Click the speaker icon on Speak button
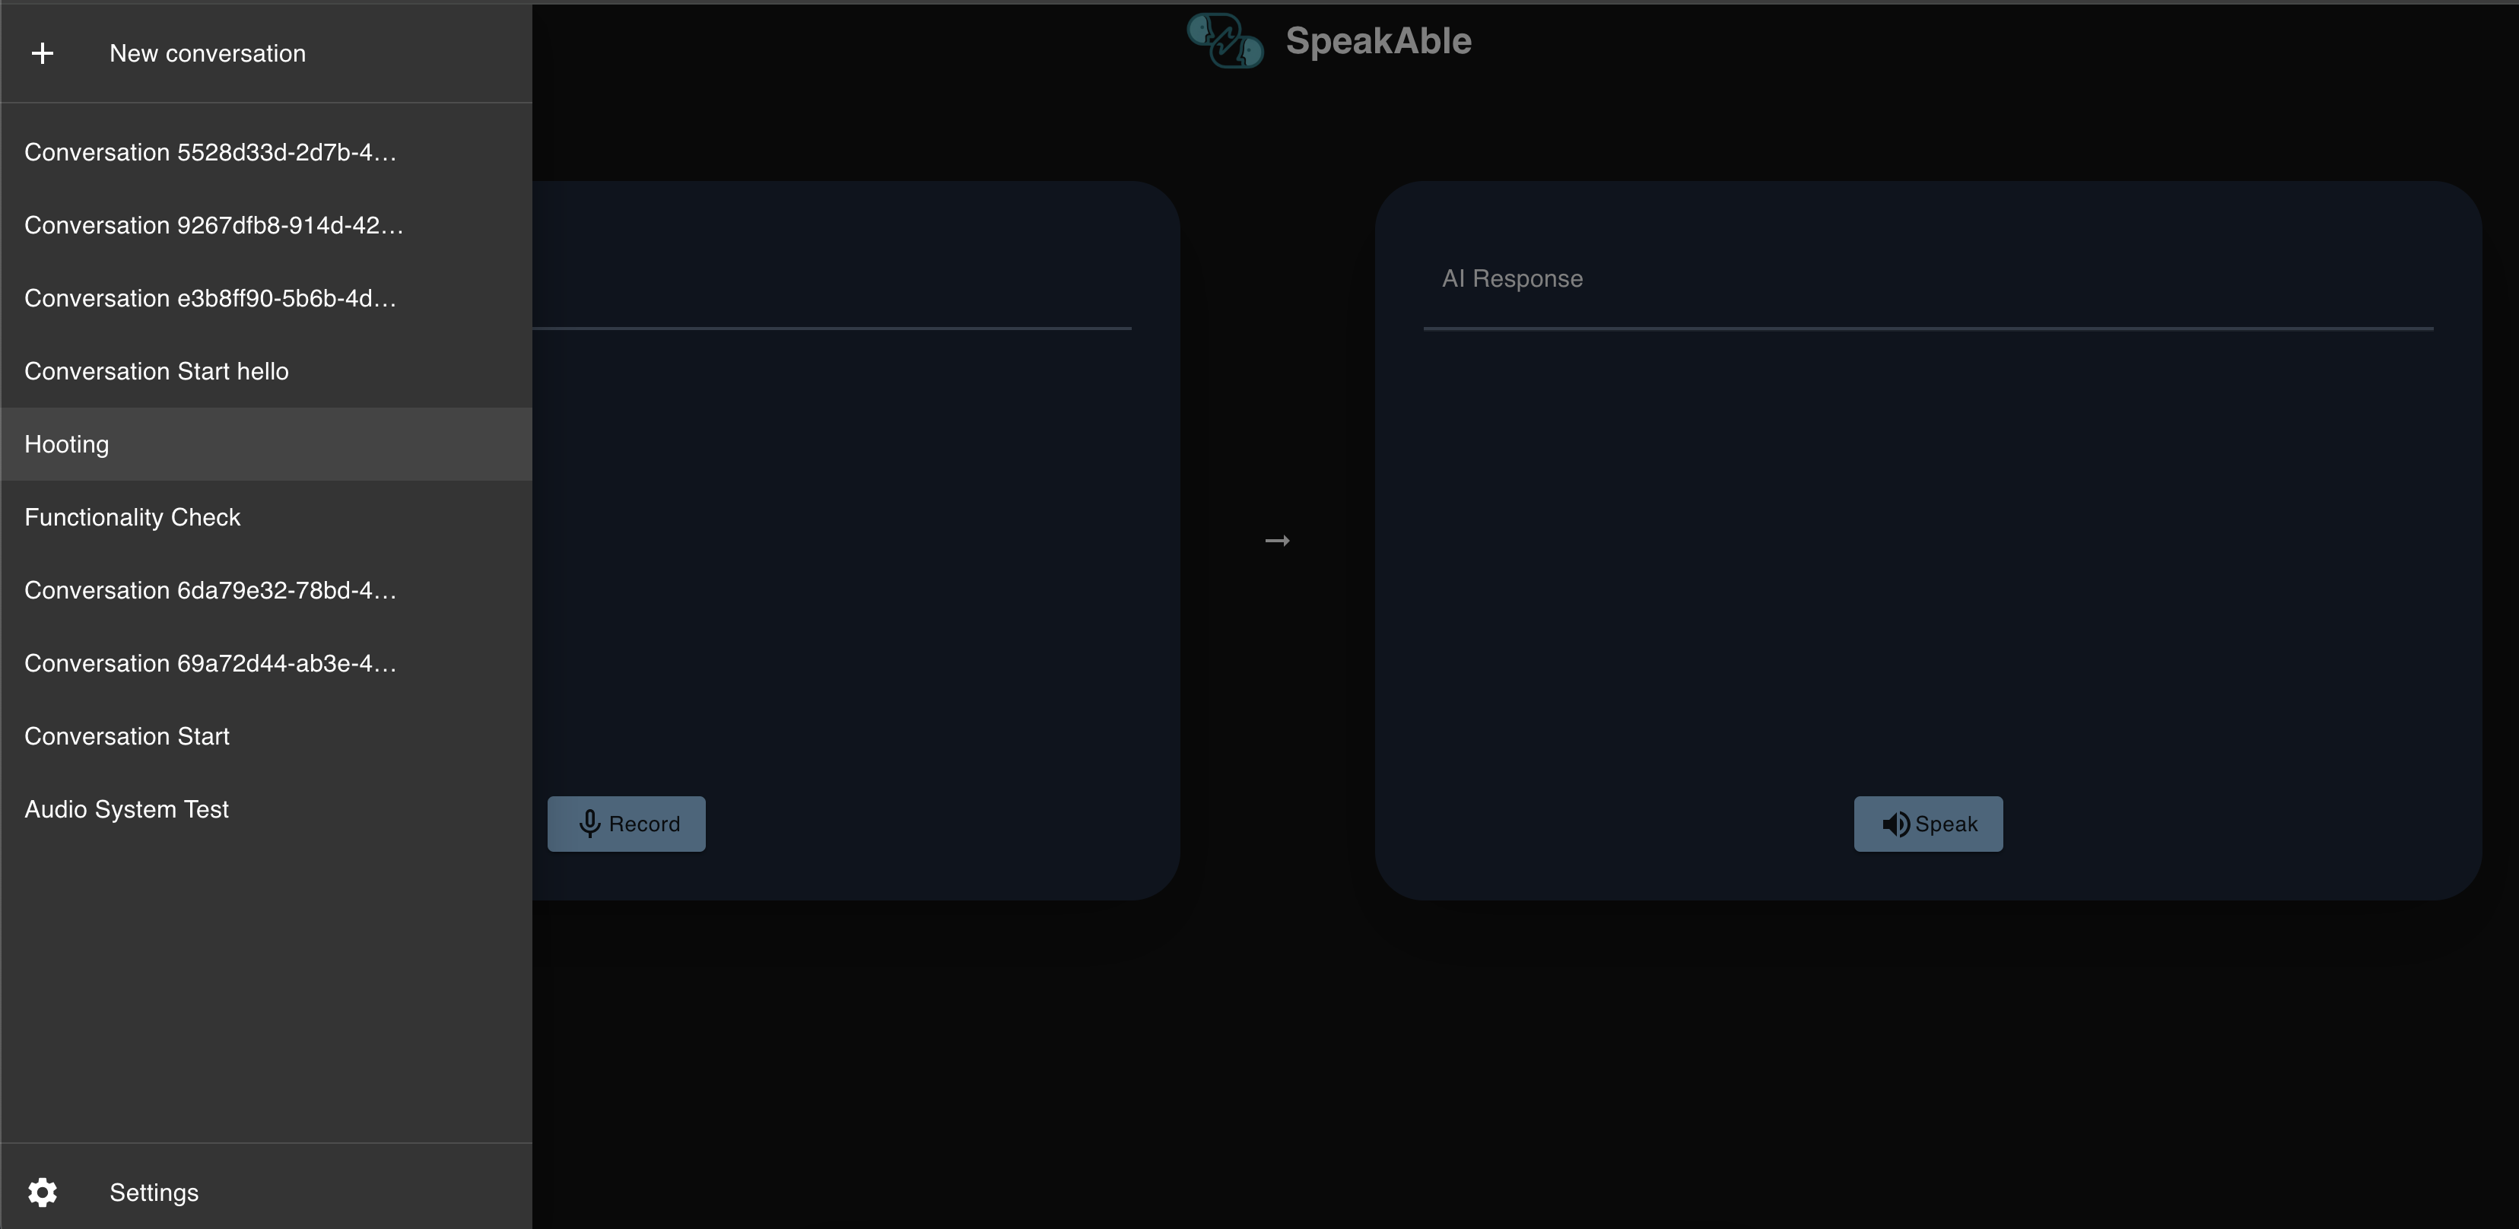This screenshot has height=1229, width=2519. click(1895, 824)
